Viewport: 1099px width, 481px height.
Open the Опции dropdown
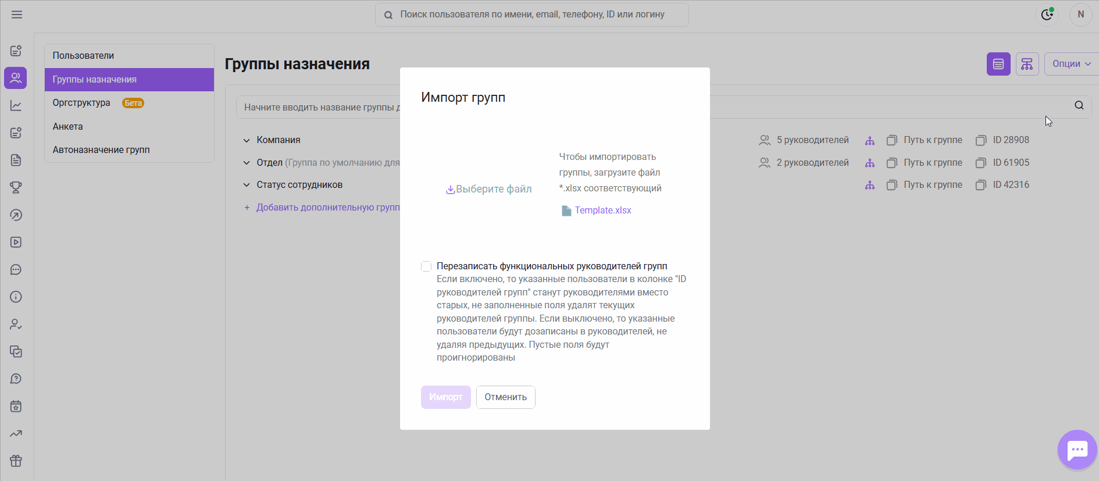click(1072, 64)
